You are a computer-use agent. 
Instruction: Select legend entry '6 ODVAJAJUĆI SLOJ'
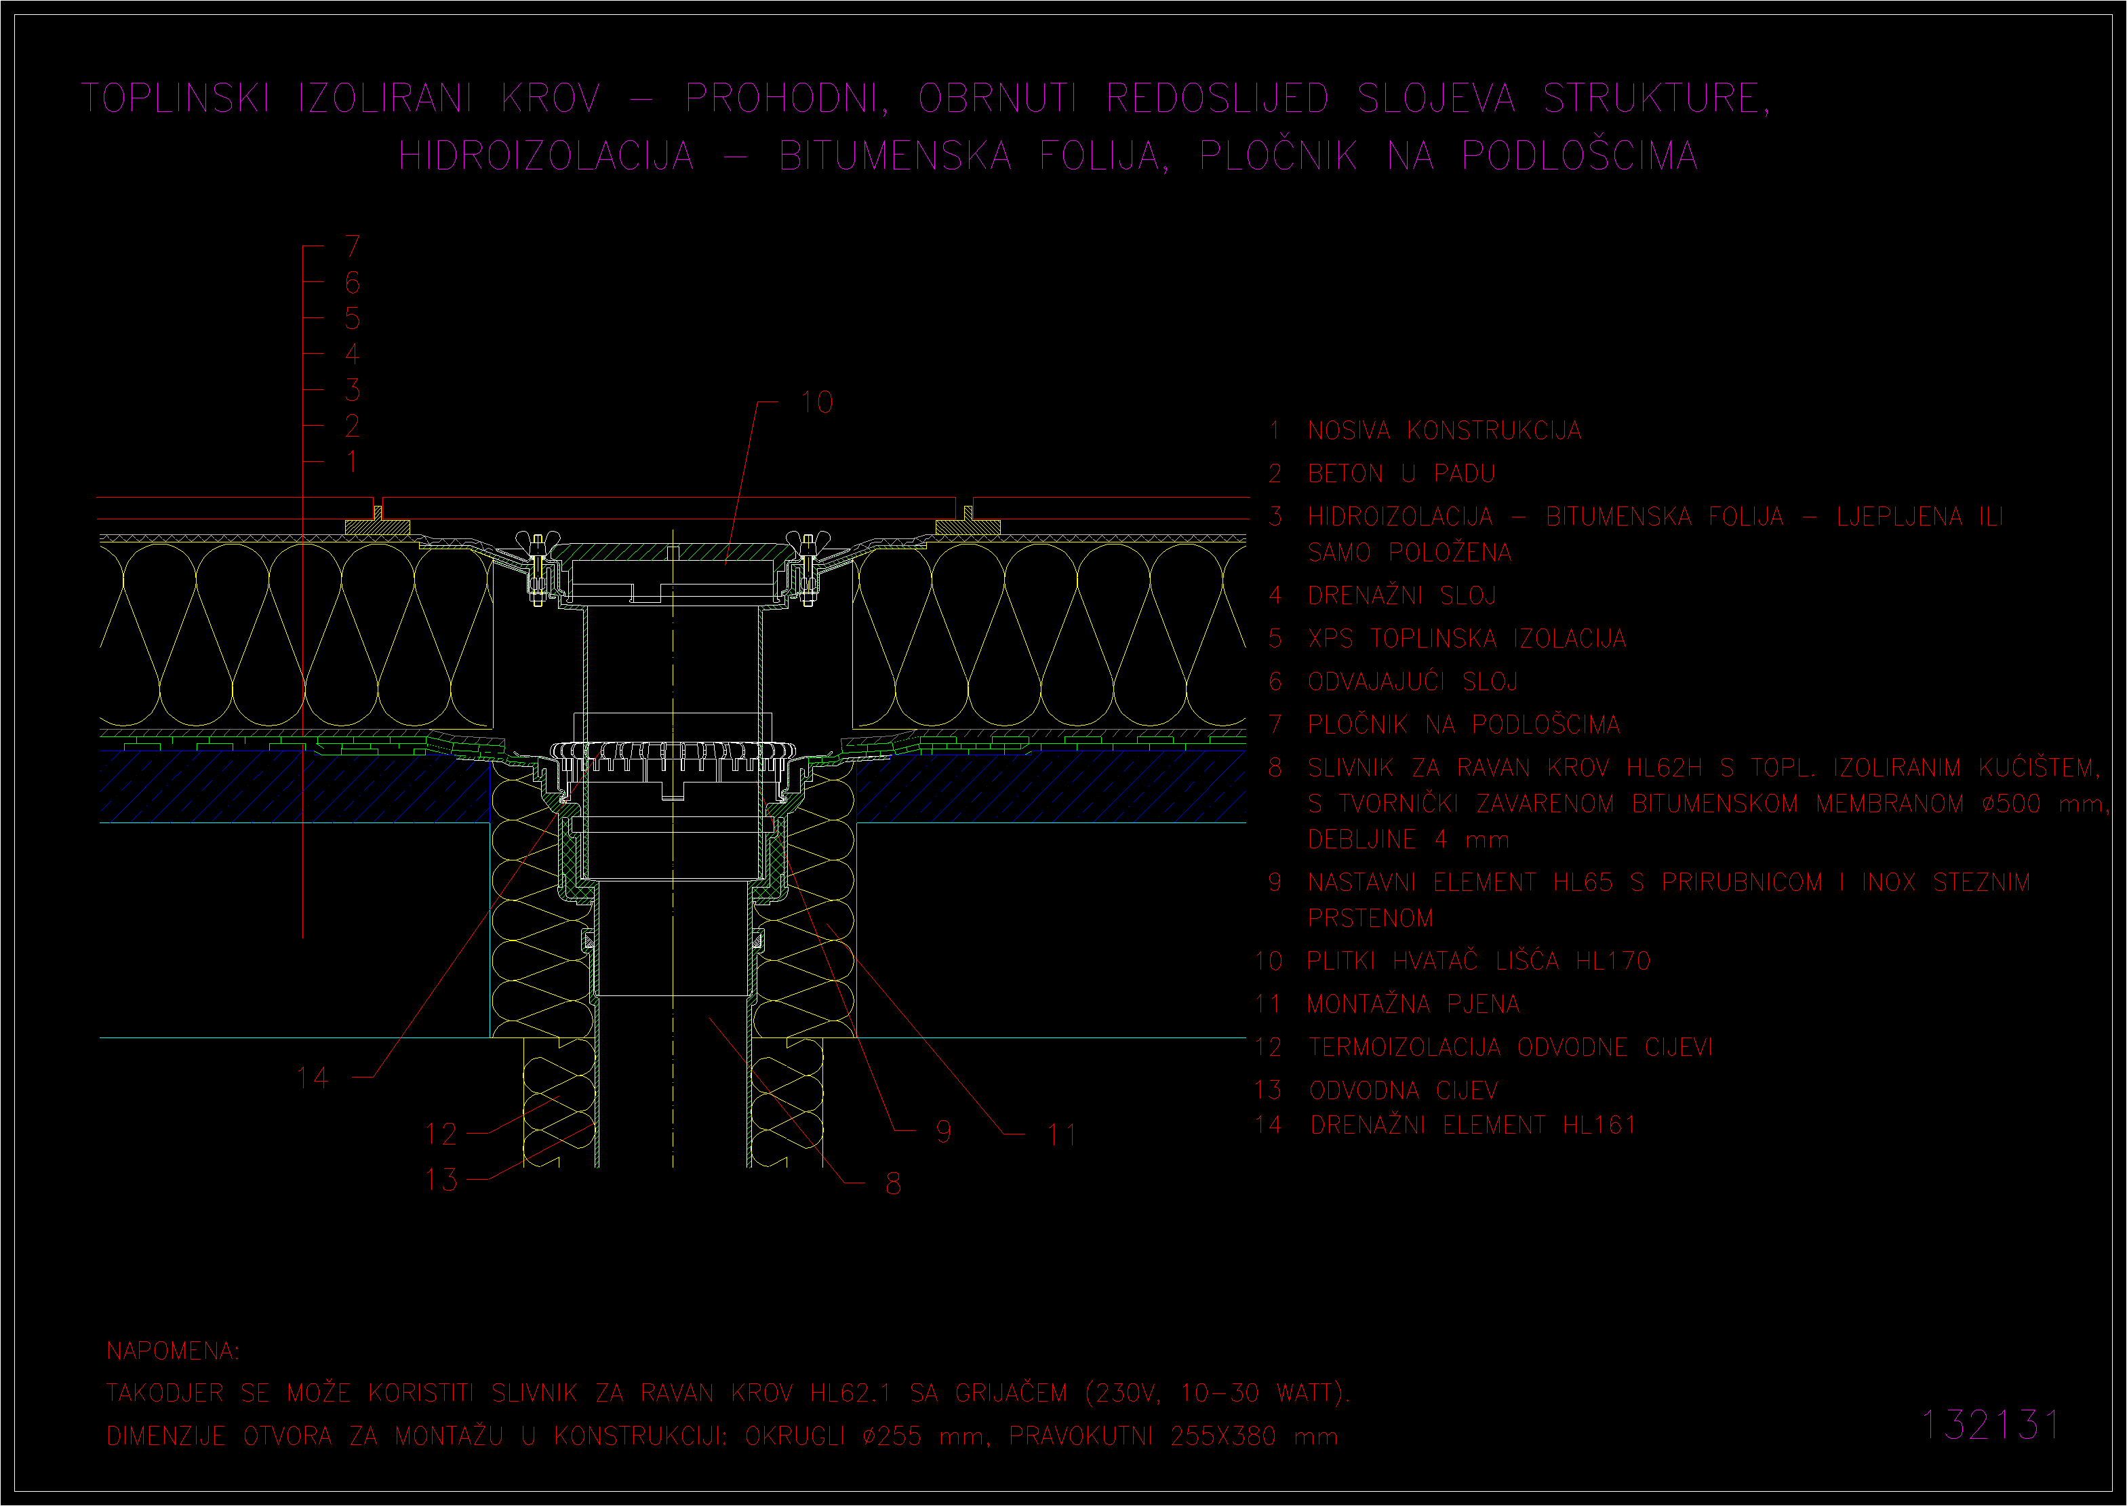[x=1393, y=681]
